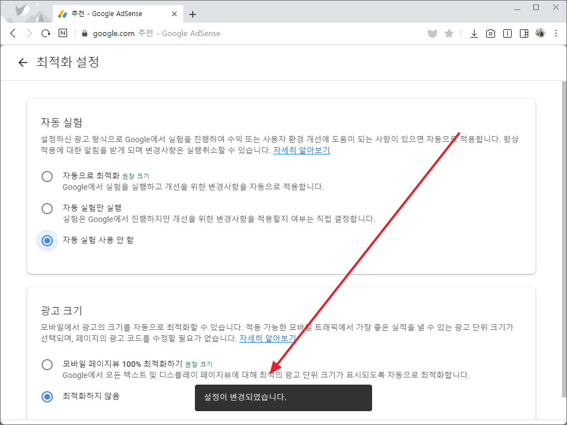The image size is (567, 425).
Task: Open the side panel icon
Action: [x=524, y=34]
